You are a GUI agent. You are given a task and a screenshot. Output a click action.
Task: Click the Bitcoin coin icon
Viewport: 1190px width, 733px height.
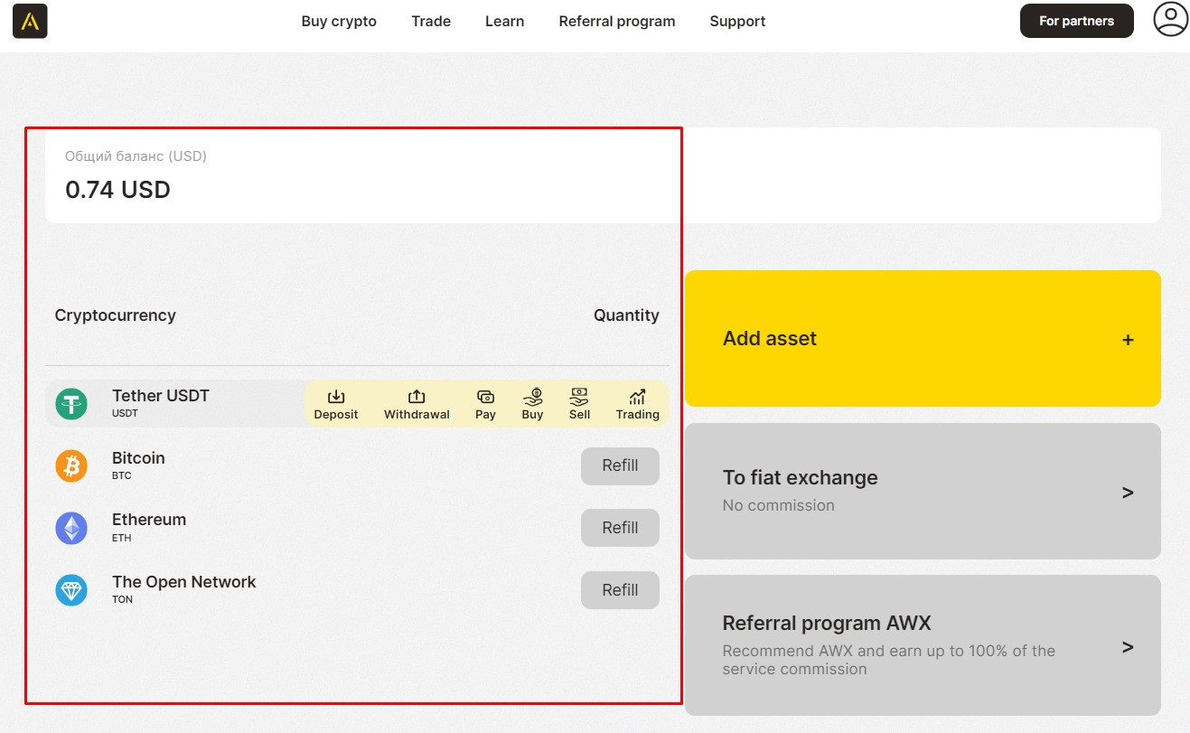(x=71, y=466)
